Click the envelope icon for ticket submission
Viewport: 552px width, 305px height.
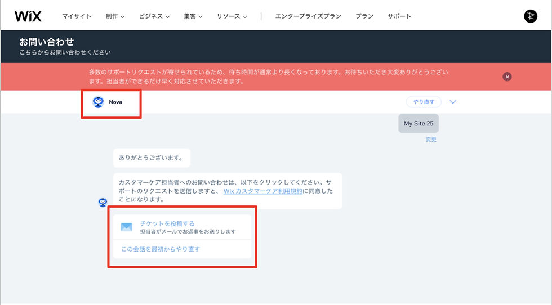[x=126, y=227]
